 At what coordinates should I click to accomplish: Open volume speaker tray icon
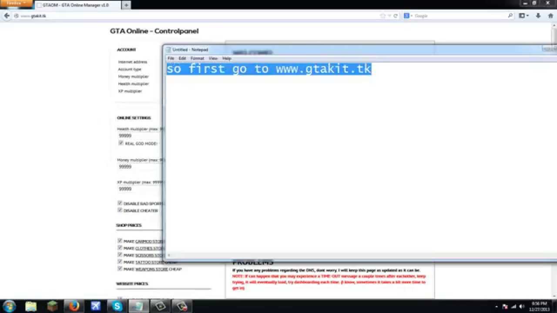tap(522, 306)
